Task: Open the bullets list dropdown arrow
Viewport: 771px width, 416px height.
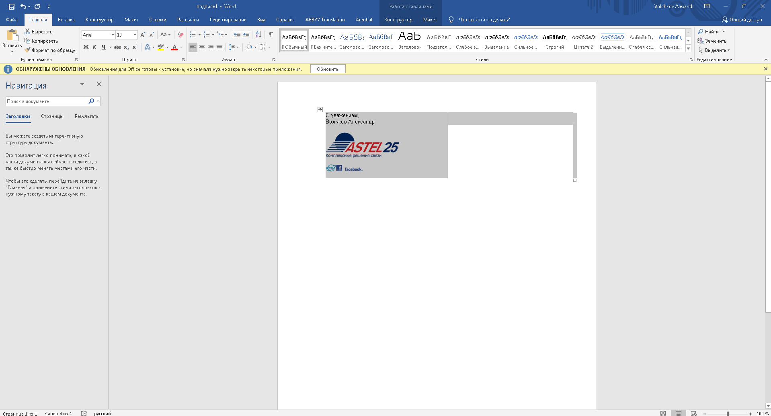Action: [199, 35]
